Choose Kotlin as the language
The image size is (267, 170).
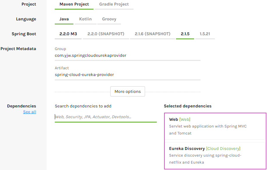pyautogui.click(x=85, y=19)
